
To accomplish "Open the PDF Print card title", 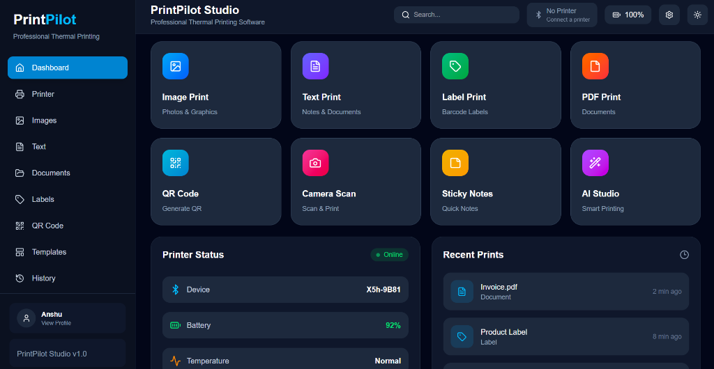I will click(601, 97).
